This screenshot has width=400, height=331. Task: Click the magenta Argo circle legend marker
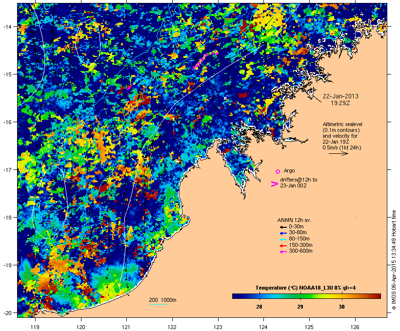click(278, 171)
